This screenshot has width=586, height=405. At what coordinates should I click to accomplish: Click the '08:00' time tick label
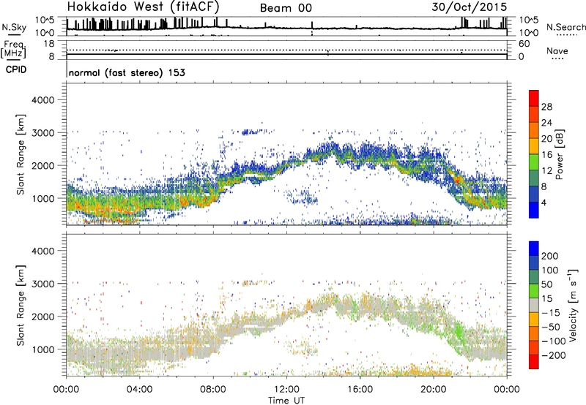[x=213, y=390]
